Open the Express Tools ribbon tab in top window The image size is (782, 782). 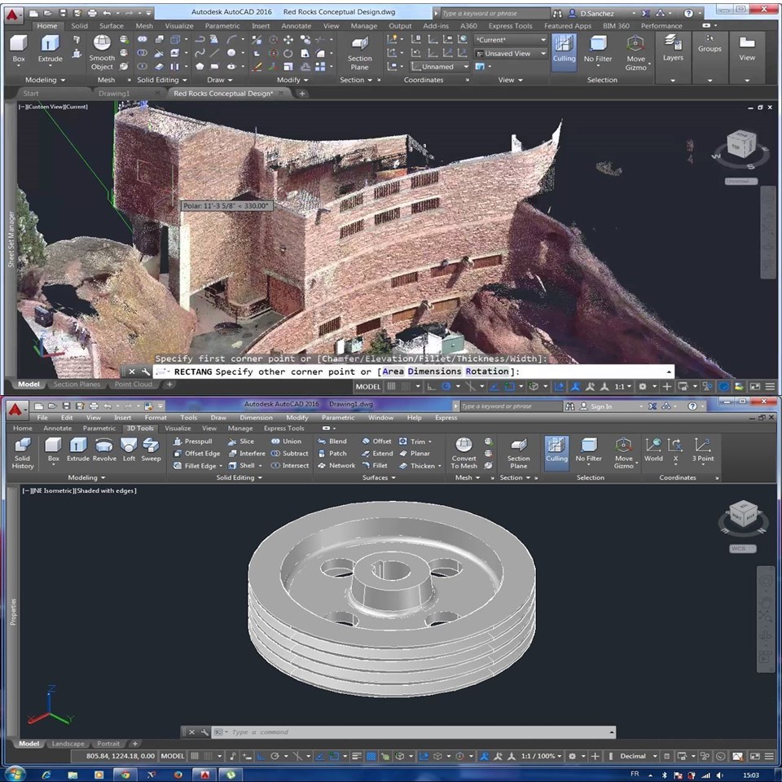(510, 26)
